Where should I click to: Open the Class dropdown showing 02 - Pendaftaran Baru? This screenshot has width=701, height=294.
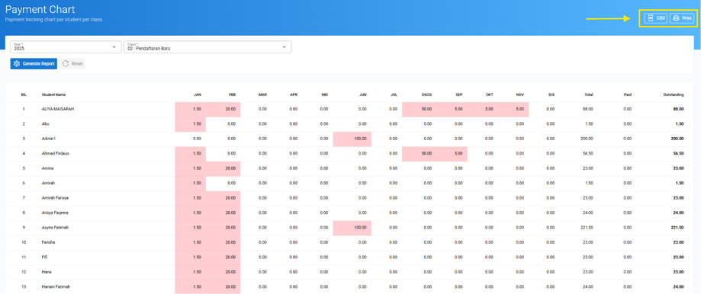(x=207, y=47)
